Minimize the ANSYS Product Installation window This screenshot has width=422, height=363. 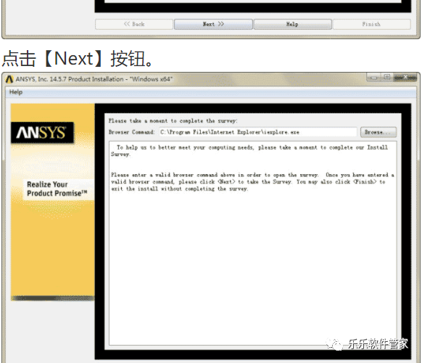pyautogui.click(x=373, y=78)
